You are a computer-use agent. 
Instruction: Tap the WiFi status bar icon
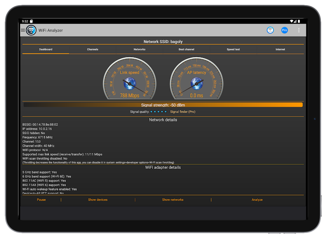coord(291,21)
